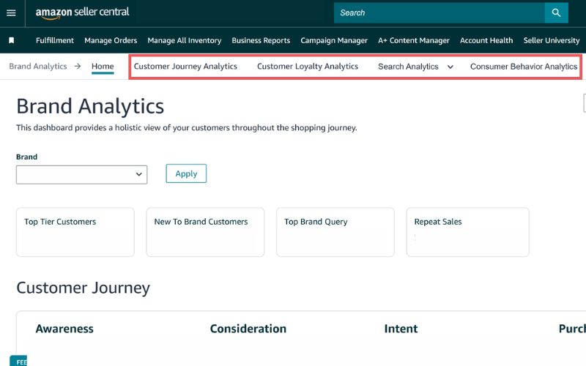Click the bookmark flag icon
The width and height of the screenshot is (586, 366).
pyautogui.click(x=12, y=40)
